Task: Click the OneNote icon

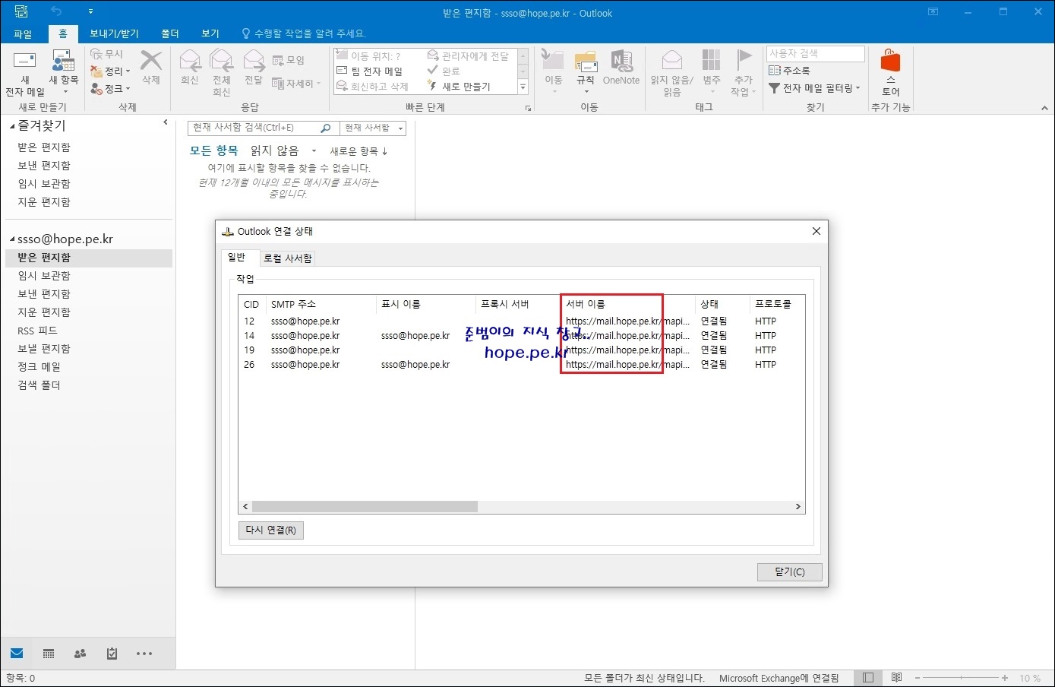Action: [x=621, y=61]
